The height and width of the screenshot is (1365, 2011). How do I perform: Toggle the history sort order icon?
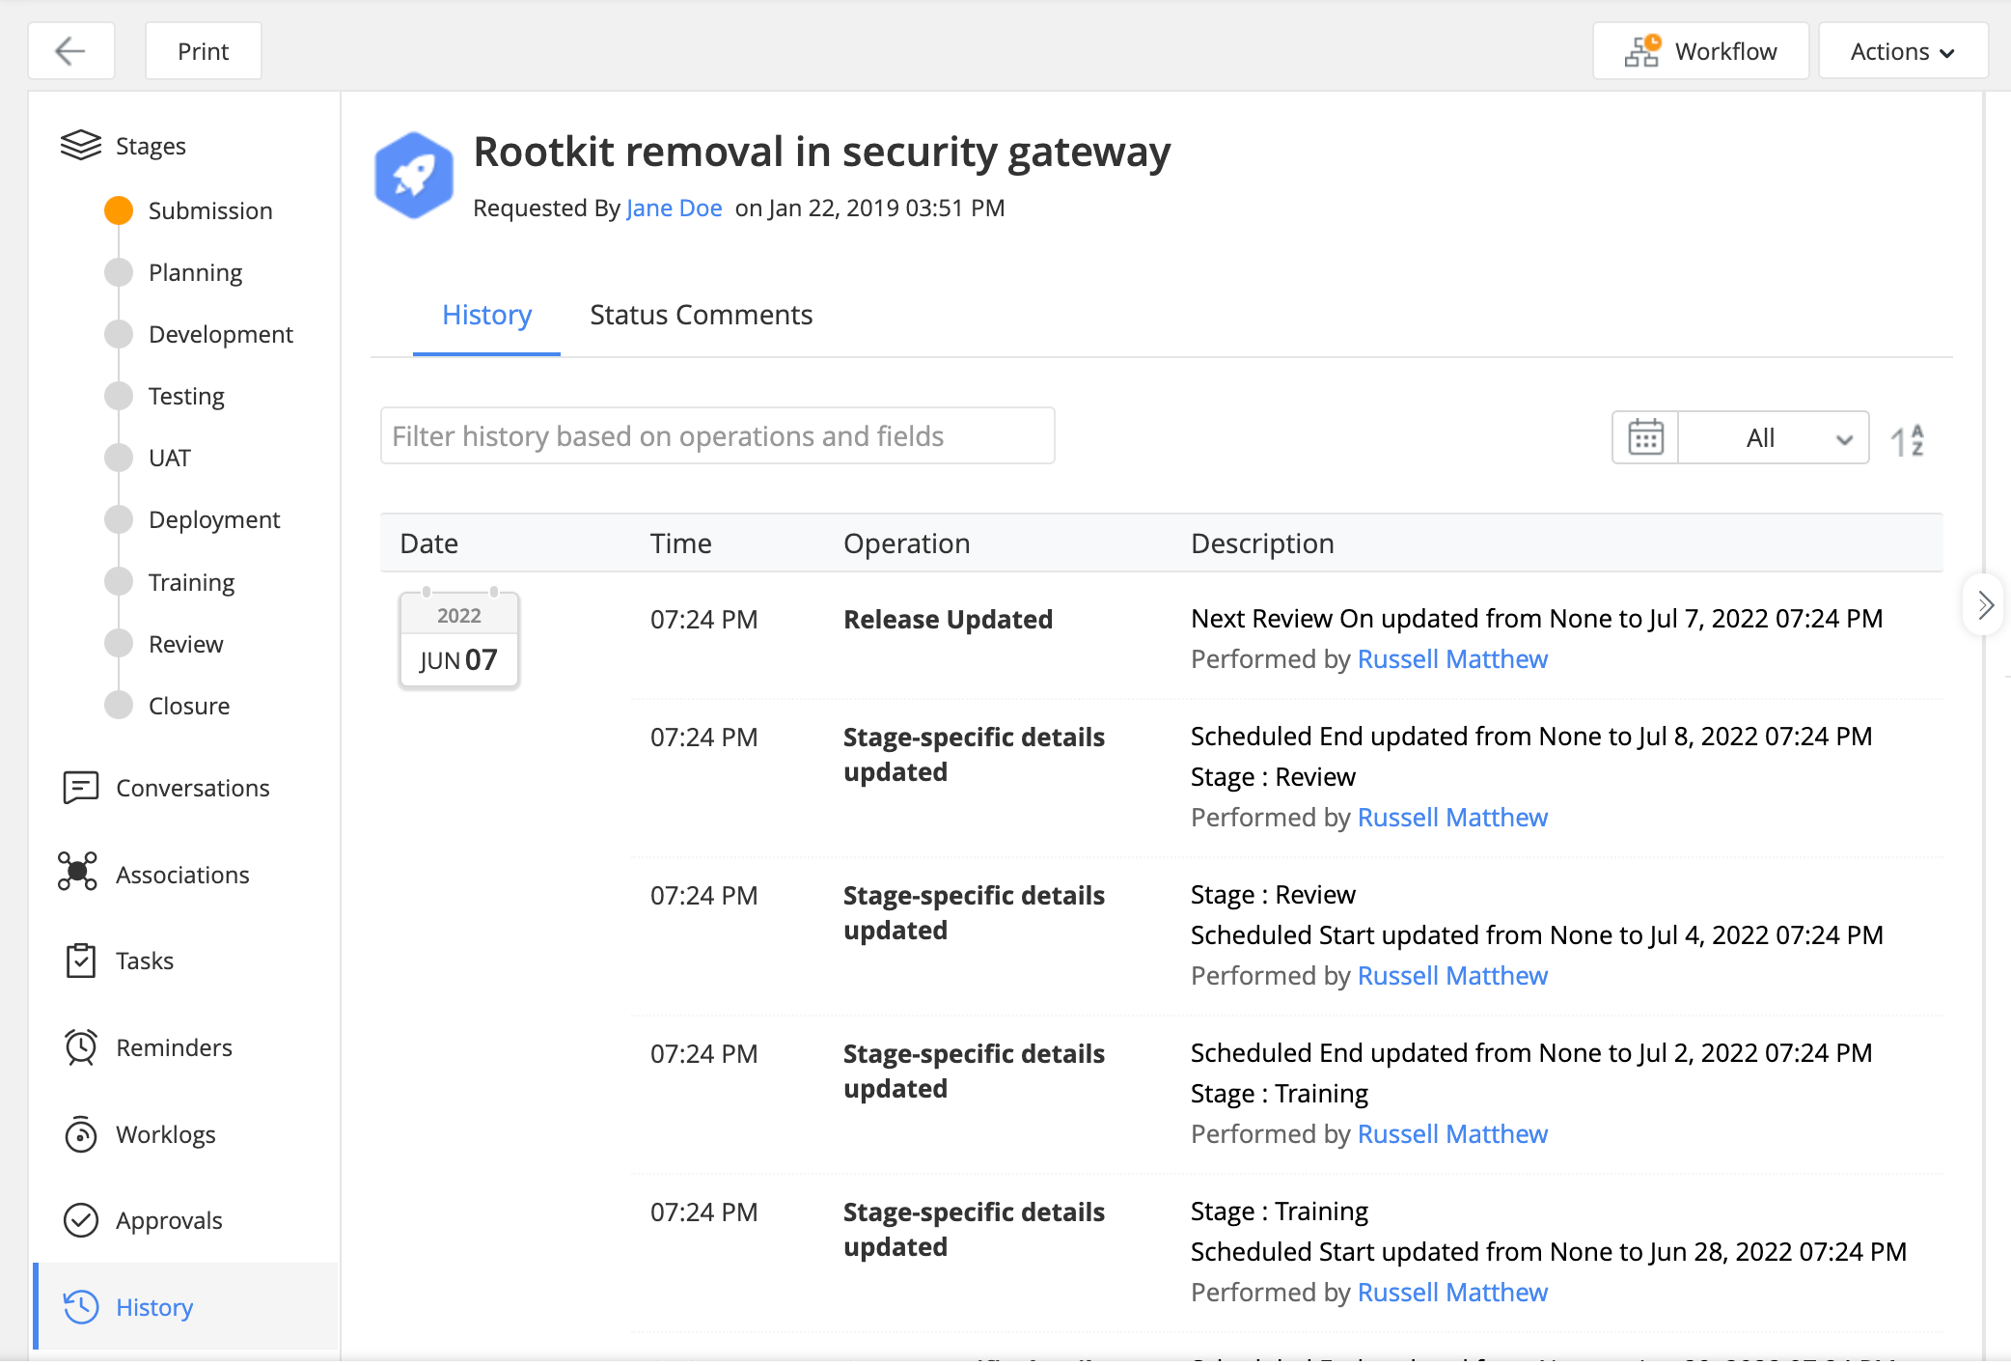[x=1907, y=440]
